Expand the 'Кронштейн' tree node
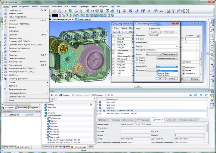The image size is (216, 153). [43, 107]
